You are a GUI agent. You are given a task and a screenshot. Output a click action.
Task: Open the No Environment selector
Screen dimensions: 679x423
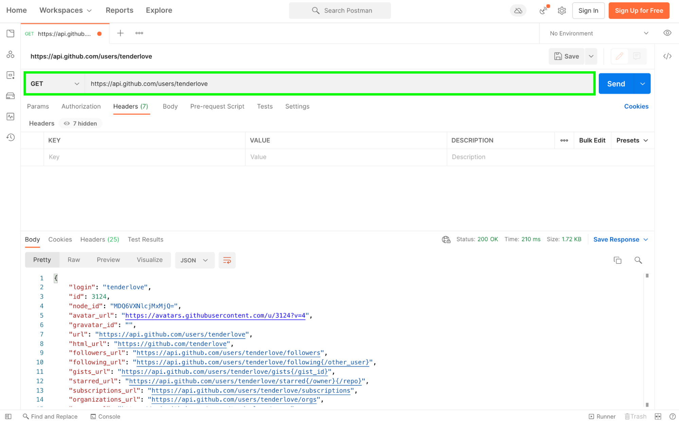pos(599,33)
